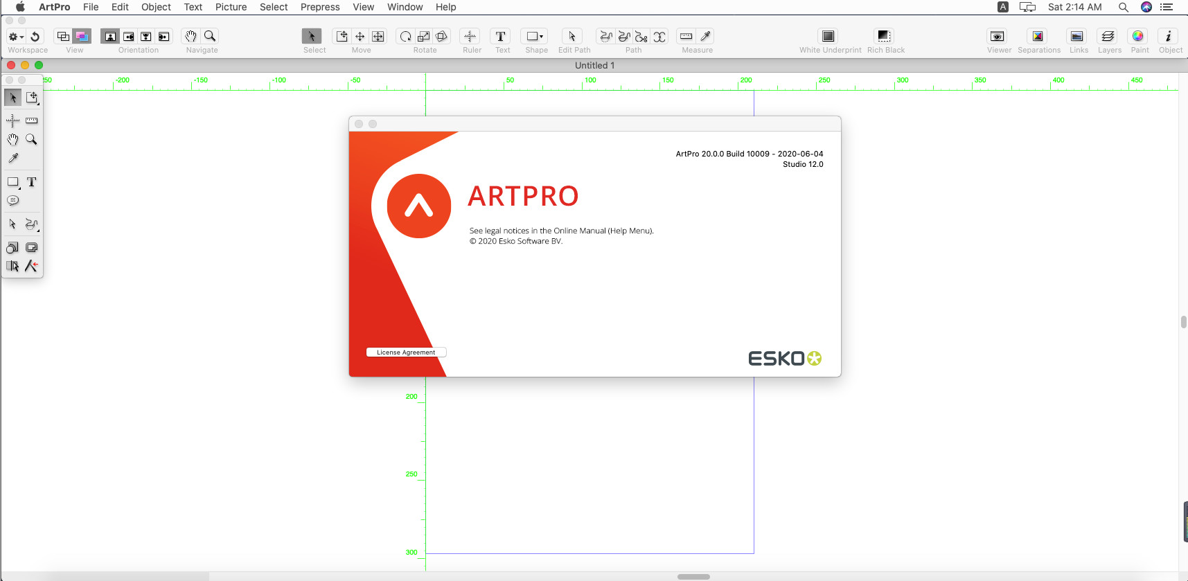Select the Shear icon in Rotate group
This screenshot has width=1188, height=581.
442,36
